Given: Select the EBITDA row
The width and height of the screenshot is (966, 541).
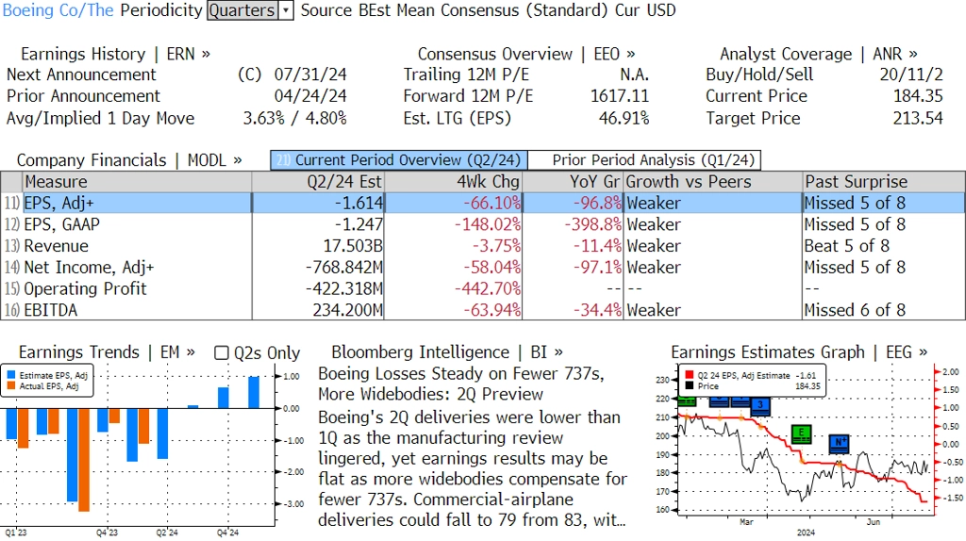Looking at the screenshot, I should tap(483, 310).
